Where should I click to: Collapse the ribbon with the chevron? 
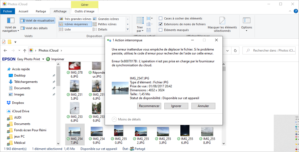click(290, 11)
